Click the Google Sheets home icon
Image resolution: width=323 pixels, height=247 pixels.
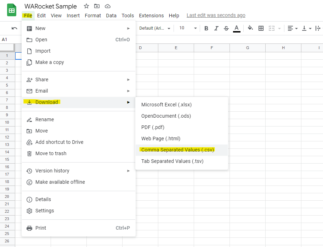(11, 10)
